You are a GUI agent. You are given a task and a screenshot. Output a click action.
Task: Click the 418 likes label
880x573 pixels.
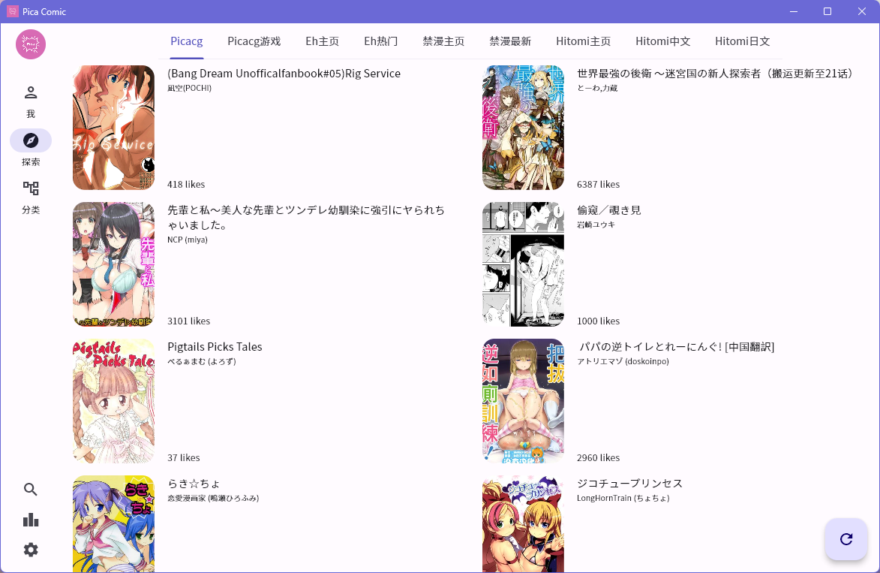point(186,184)
